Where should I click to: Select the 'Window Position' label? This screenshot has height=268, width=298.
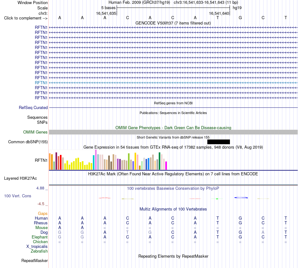(x=33, y=3)
